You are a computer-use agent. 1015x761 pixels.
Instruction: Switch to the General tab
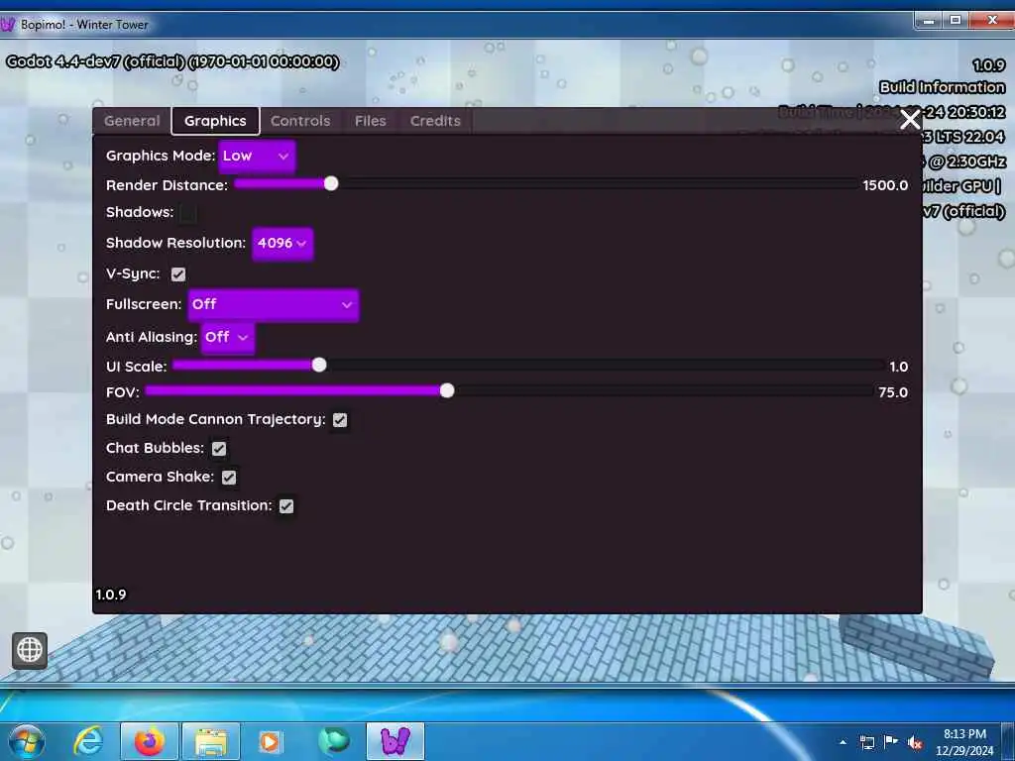tap(132, 121)
